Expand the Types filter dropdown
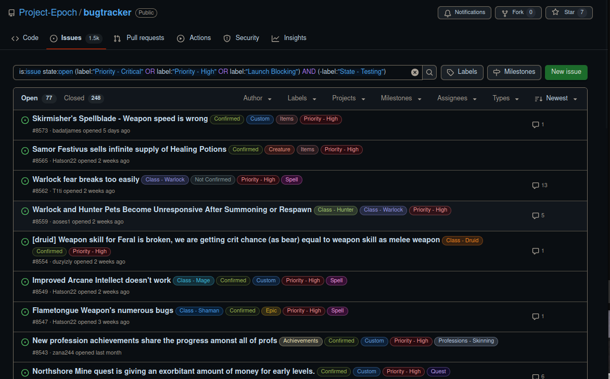The image size is (610, 379). click(505, 98)
